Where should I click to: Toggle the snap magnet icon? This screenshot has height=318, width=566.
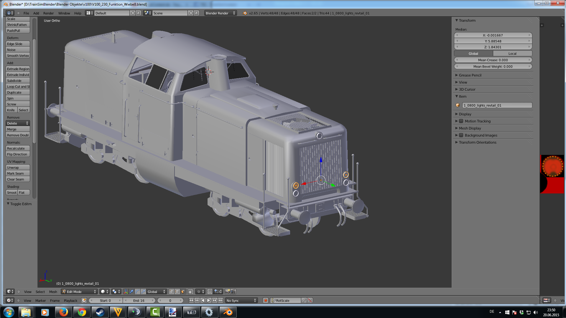pos(210,291)
